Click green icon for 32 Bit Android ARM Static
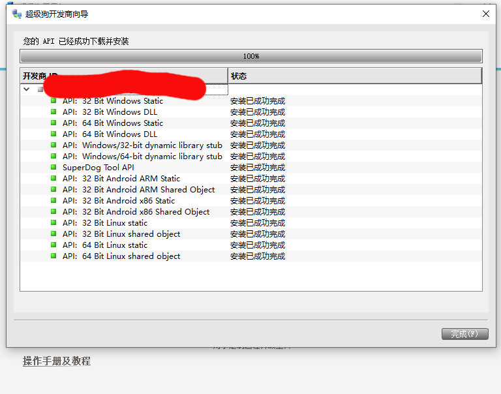The image size is (501, 394). (x=53, y=178)
